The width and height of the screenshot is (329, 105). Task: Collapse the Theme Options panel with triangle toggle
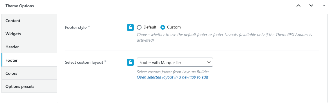[324, 6]
